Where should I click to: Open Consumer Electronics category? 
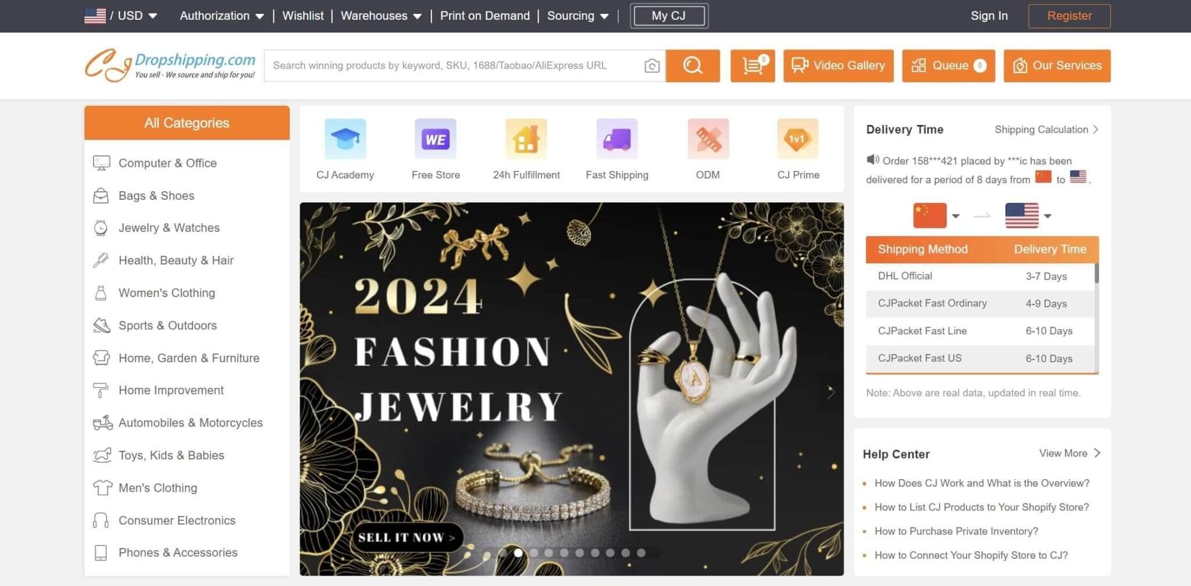177,520
